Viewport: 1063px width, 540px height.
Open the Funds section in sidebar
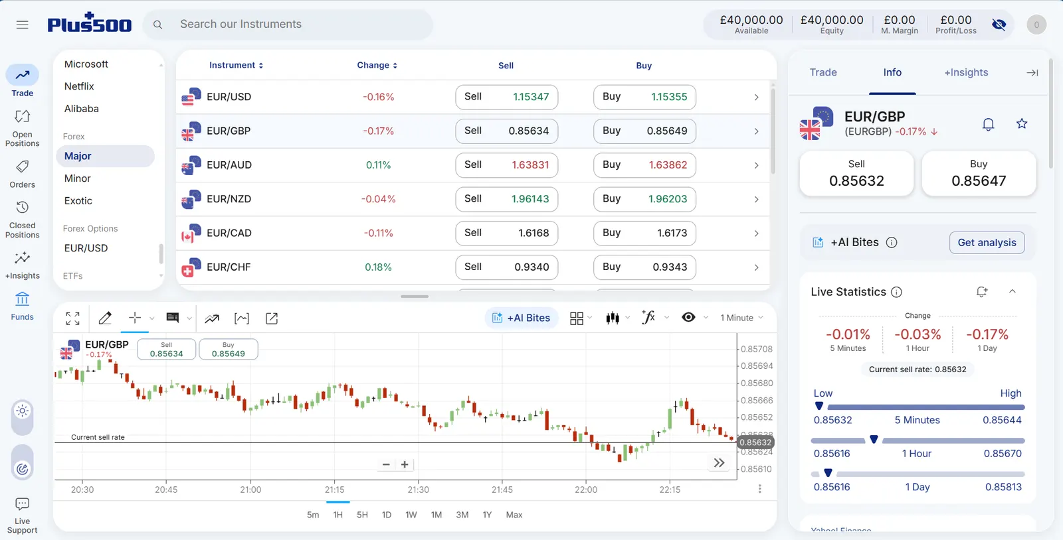point(22,306)
